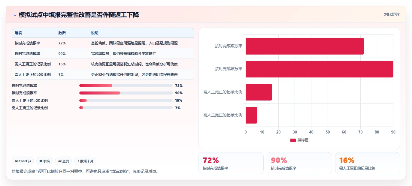Click the 维度 column header

point(18,33)
